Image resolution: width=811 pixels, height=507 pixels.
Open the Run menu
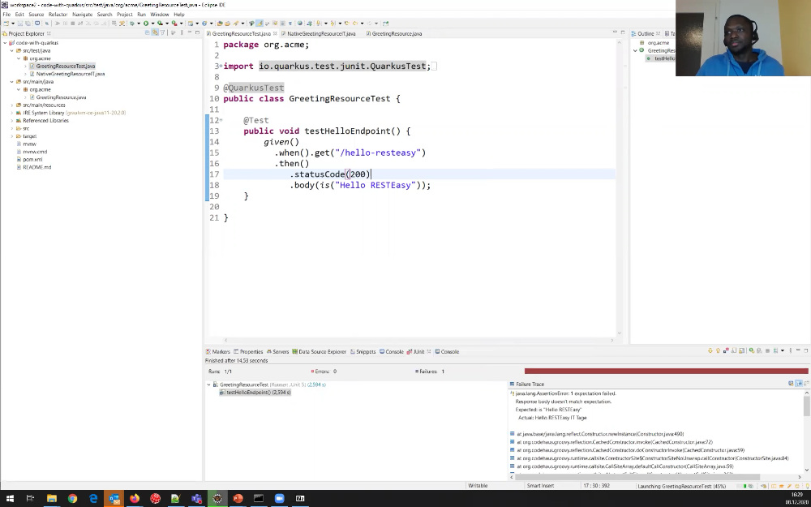(x=141, y=15)
